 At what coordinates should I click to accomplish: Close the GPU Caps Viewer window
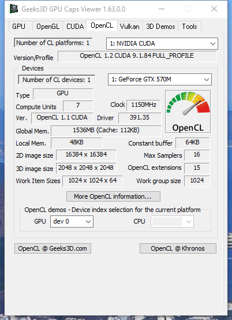[214, 9]
